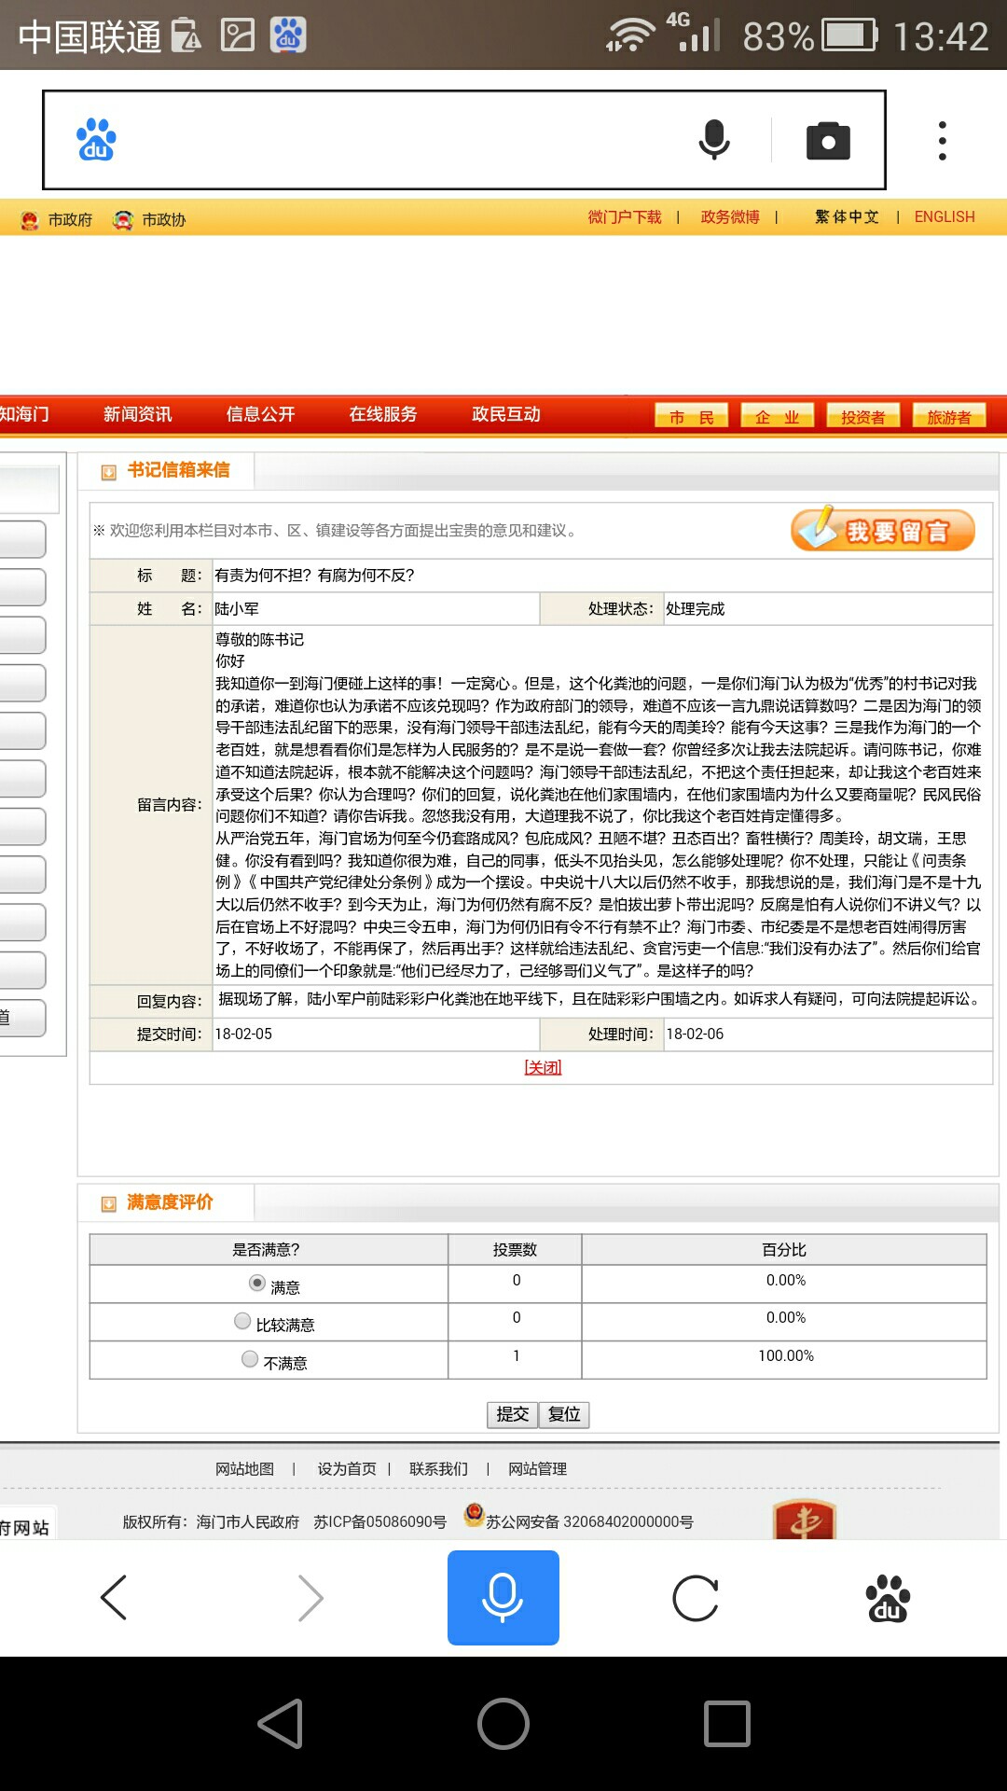Click the red 关闭 link
Viewport: 1007px width, 1791px height.
pos(543,1067)
